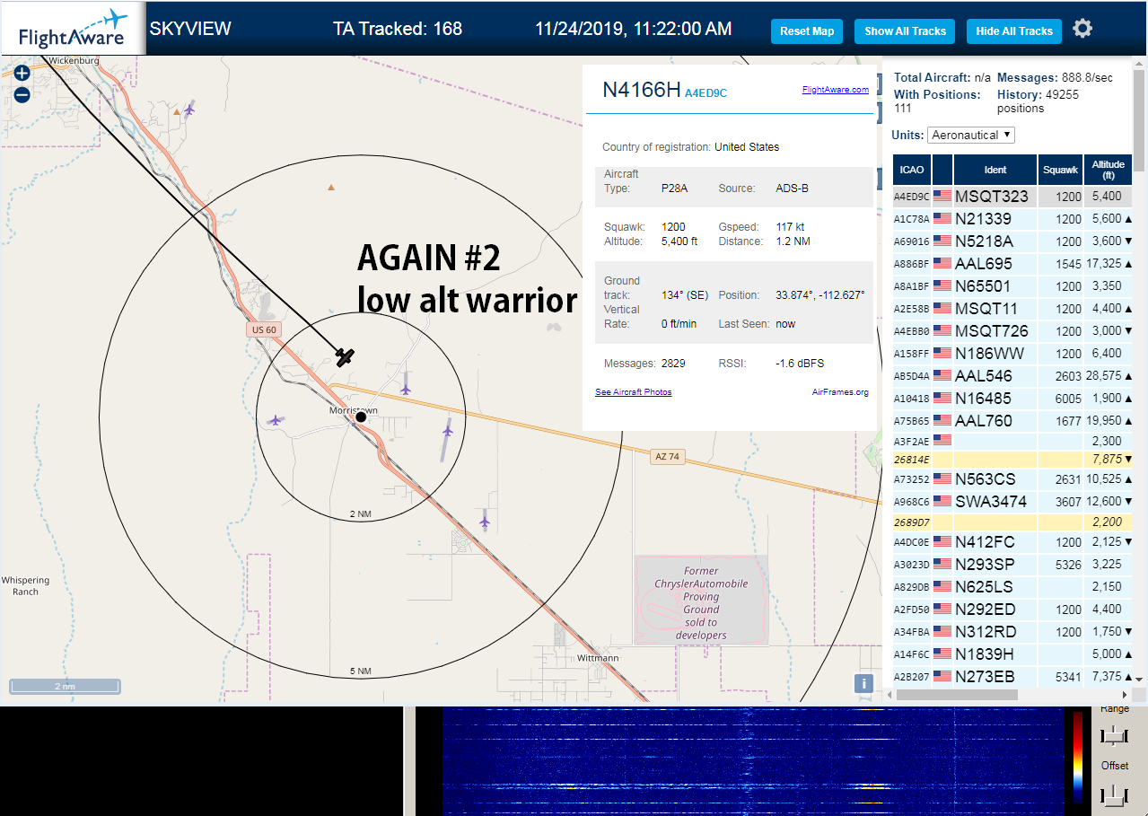Select the highlighted 2689D7 row
1148x816 pixels.
1012,522
